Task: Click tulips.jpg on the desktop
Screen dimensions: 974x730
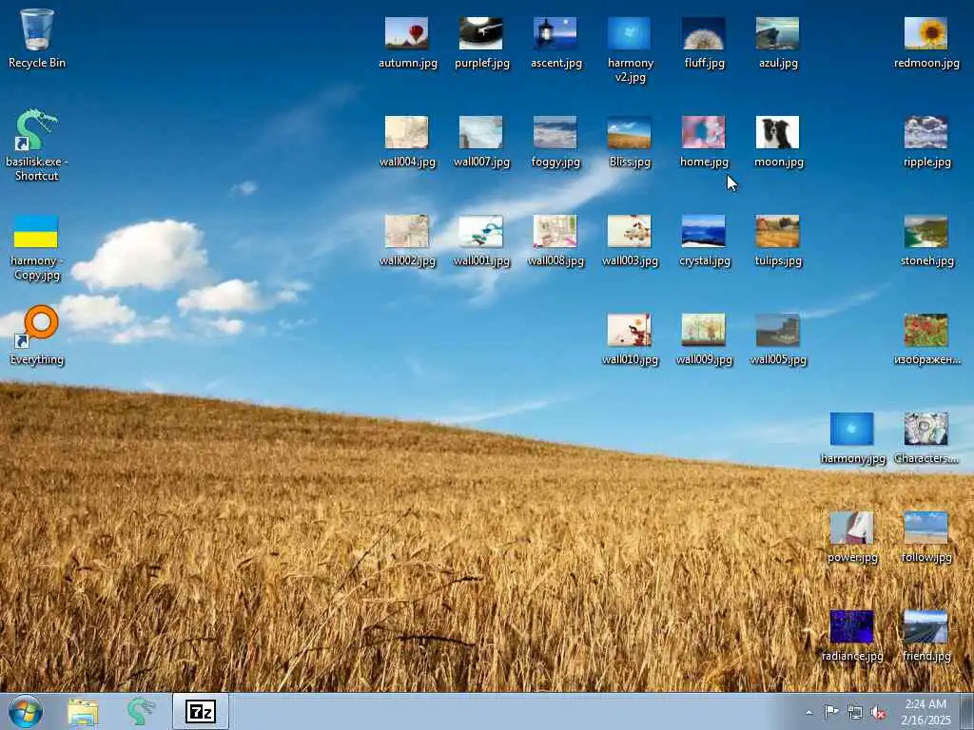Action: 778,240
